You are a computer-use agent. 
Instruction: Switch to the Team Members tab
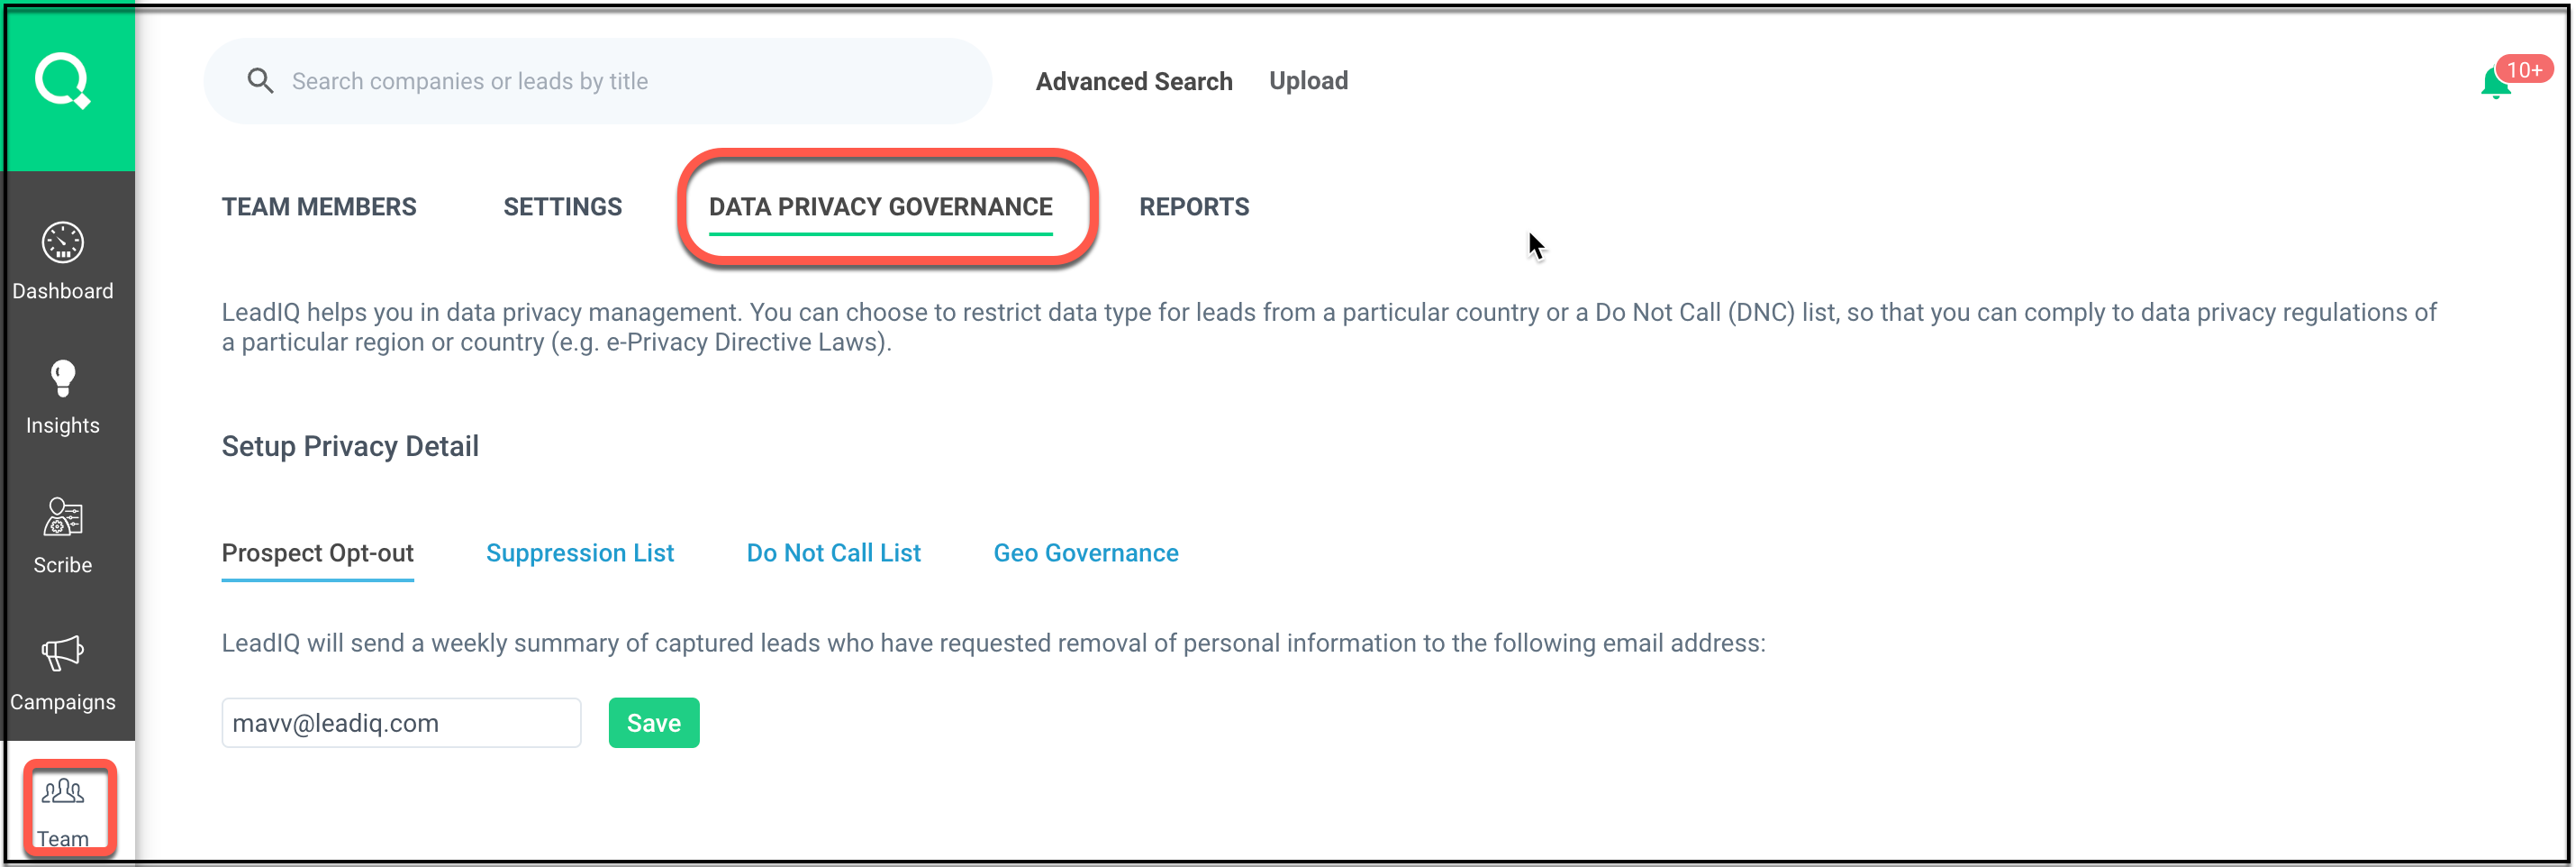point(319,207)
